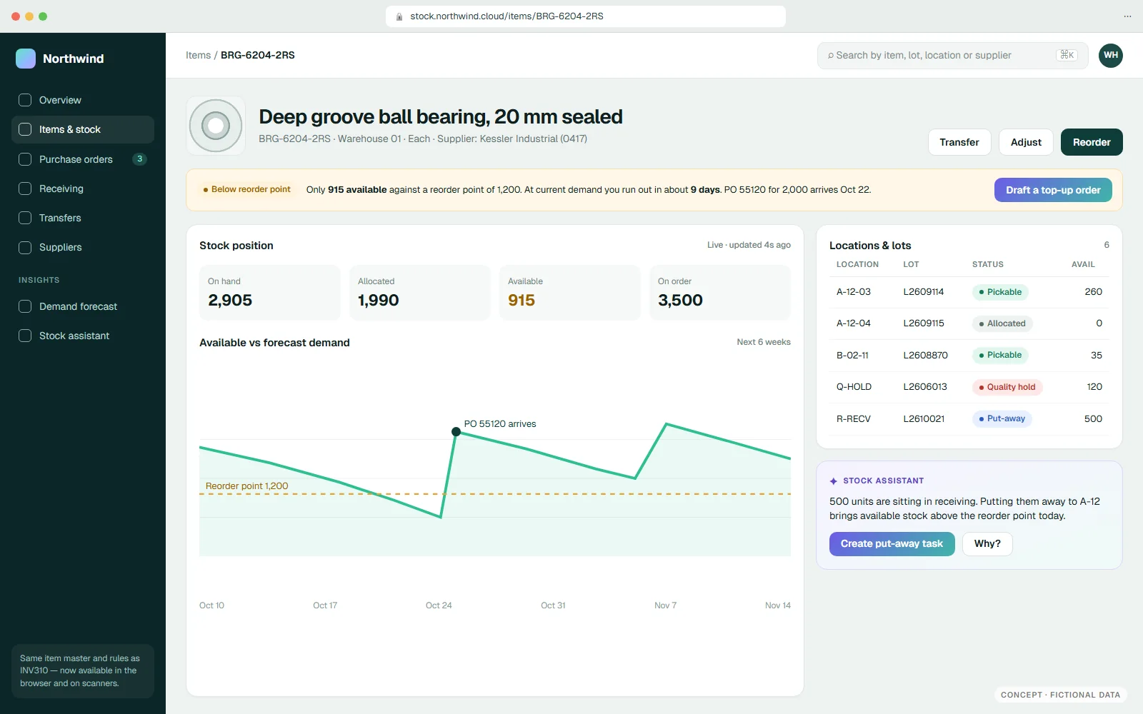
Task: Click the Purchase orders sidebar icon
Action: tap(25, 159)
